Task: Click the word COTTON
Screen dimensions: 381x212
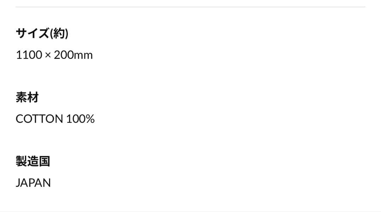Action: [x=39, y=119]
